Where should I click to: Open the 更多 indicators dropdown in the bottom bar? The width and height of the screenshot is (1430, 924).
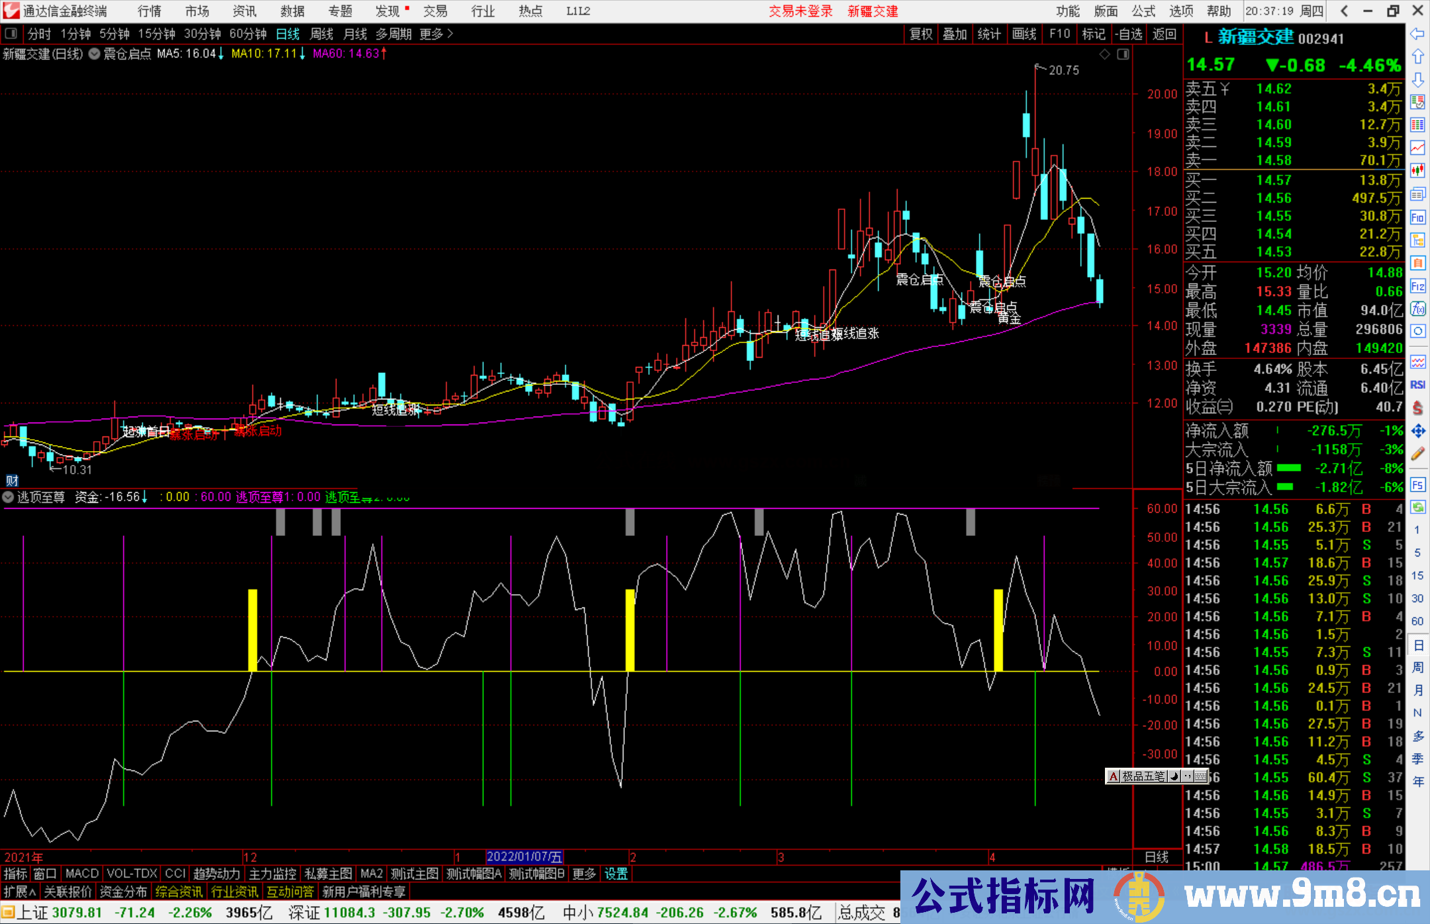[x=583, y=874]
